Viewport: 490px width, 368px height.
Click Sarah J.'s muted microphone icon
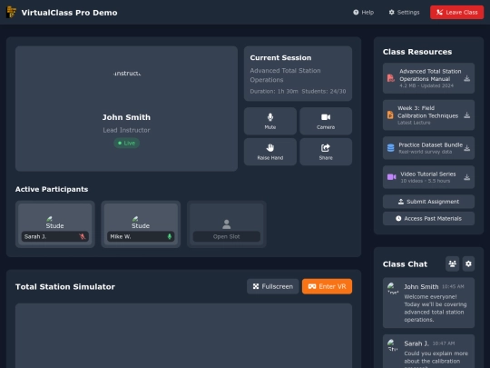point(83,236)
